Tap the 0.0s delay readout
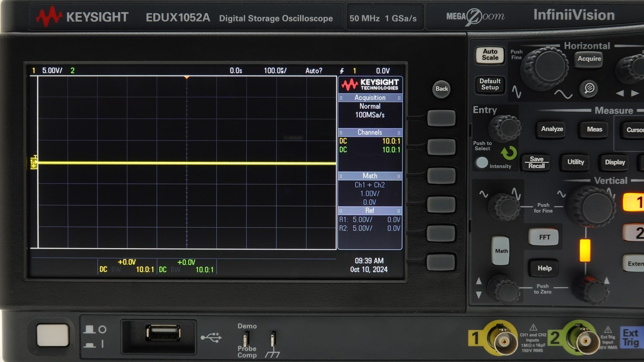This screenshot has height=362, width=644. tap(236, 71)
